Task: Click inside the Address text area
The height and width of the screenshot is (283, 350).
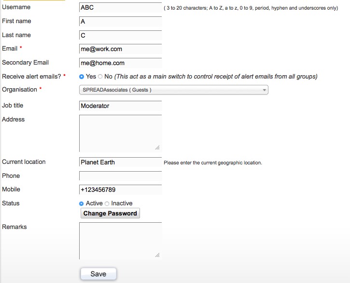Action: point(121,134)
